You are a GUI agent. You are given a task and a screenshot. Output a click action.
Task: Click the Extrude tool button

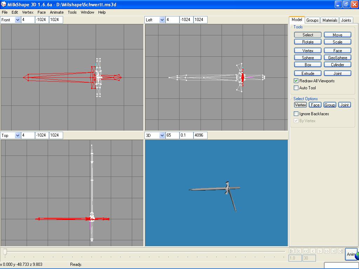[x=307, y=74]
